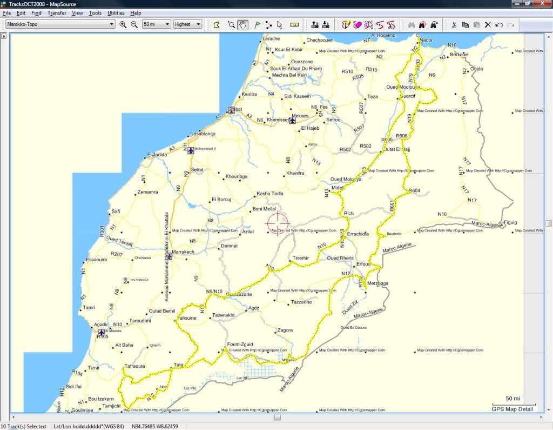Click the Mohammed V airport symbol

tap(191, 150)
